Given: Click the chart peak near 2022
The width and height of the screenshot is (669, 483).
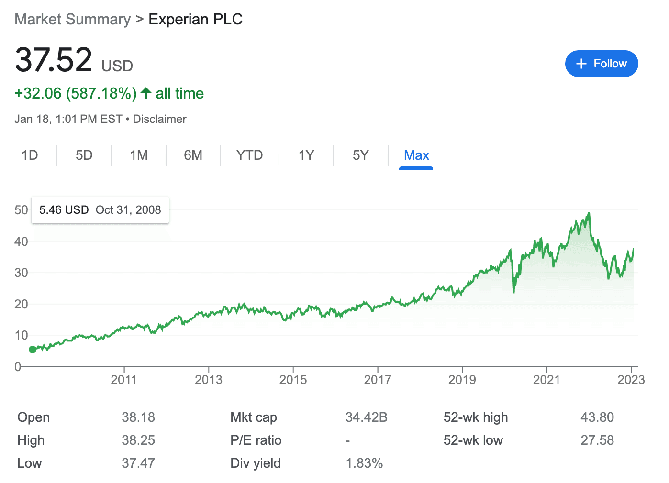Looking at the screenshot, I should click(x=589, y=213).
